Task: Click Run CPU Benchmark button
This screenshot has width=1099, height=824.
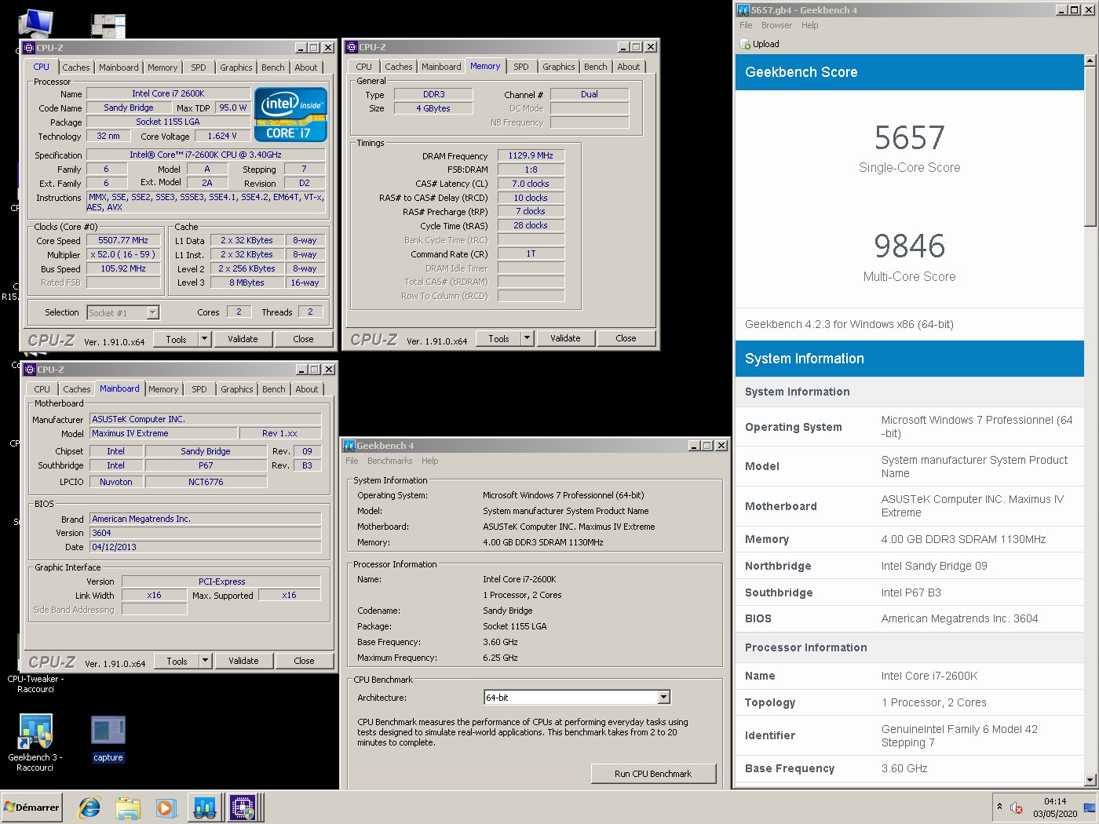Action: pyautogui.click(x=653, y=774)
